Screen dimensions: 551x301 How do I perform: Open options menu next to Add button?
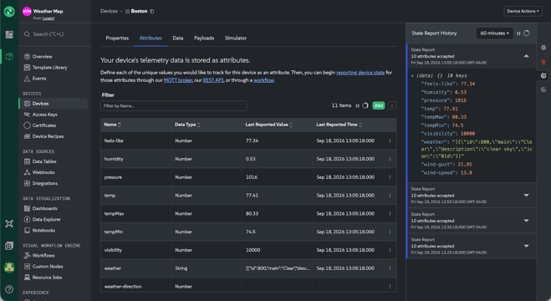click(x=392, y=105)
